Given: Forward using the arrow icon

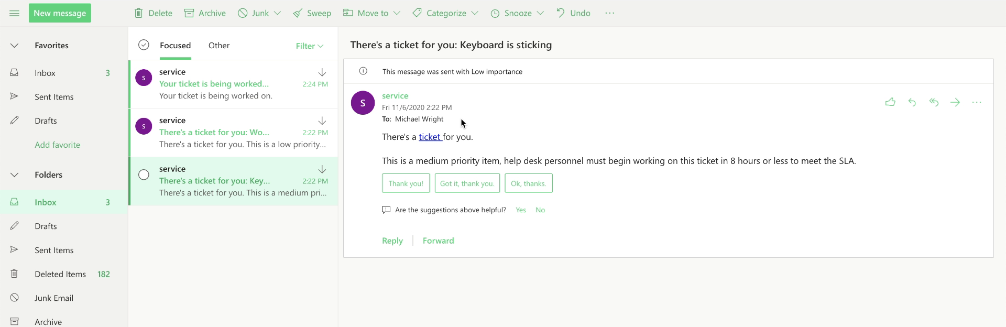Looking at the screenshot, I should coord(956,102).
